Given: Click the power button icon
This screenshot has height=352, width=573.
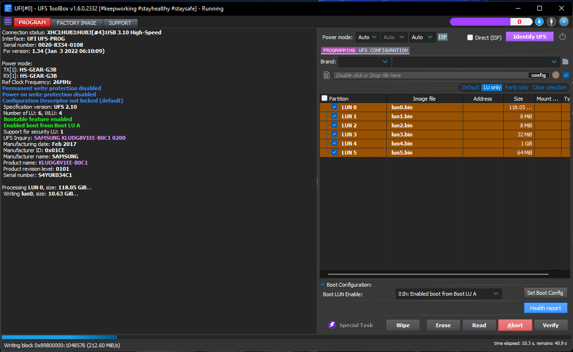Looking at the screenshot, I should click(562, 36).
